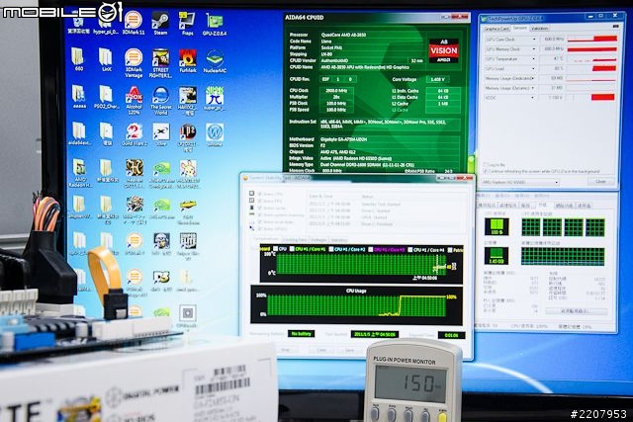
Task: Open the hyper_pi folder next to 3DMark 11
Action: coord(106,23)
